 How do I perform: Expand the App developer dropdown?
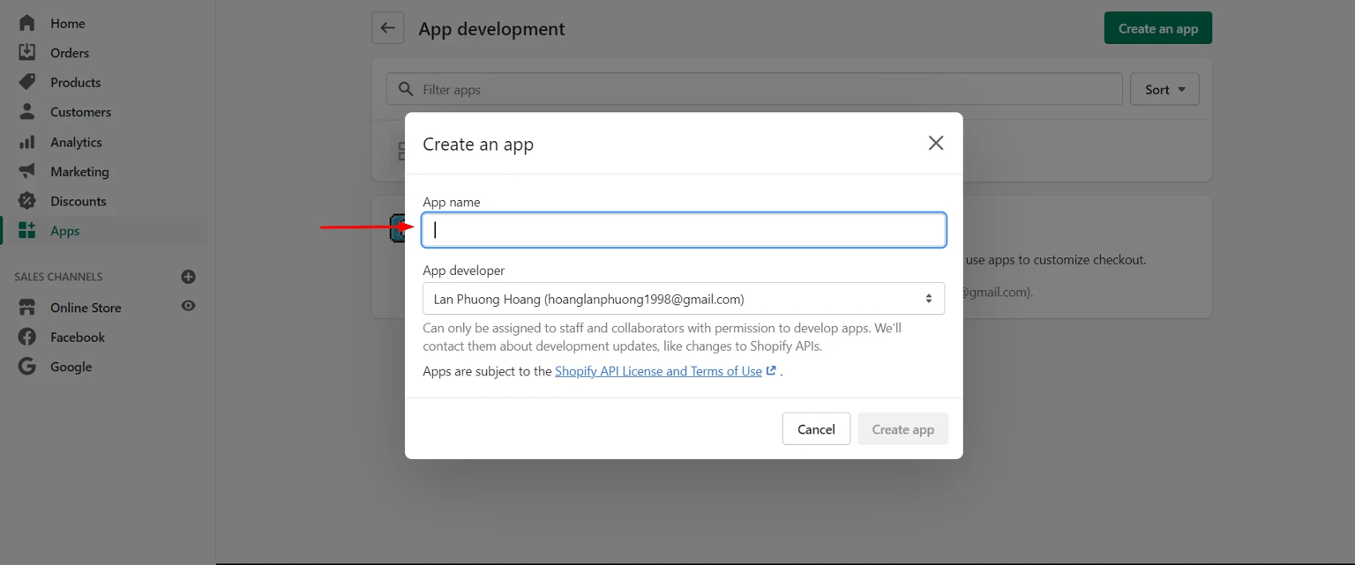(x=683, y=299)
